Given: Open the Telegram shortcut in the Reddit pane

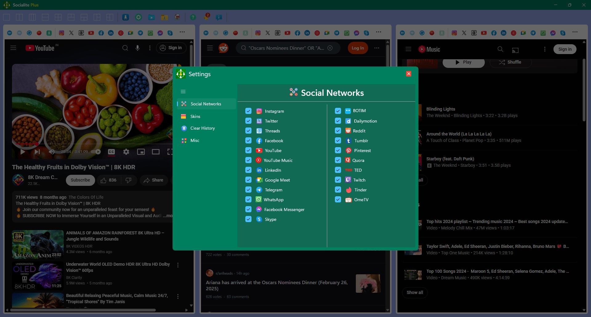Looking at the screenshot, I should tap(336, 33).
